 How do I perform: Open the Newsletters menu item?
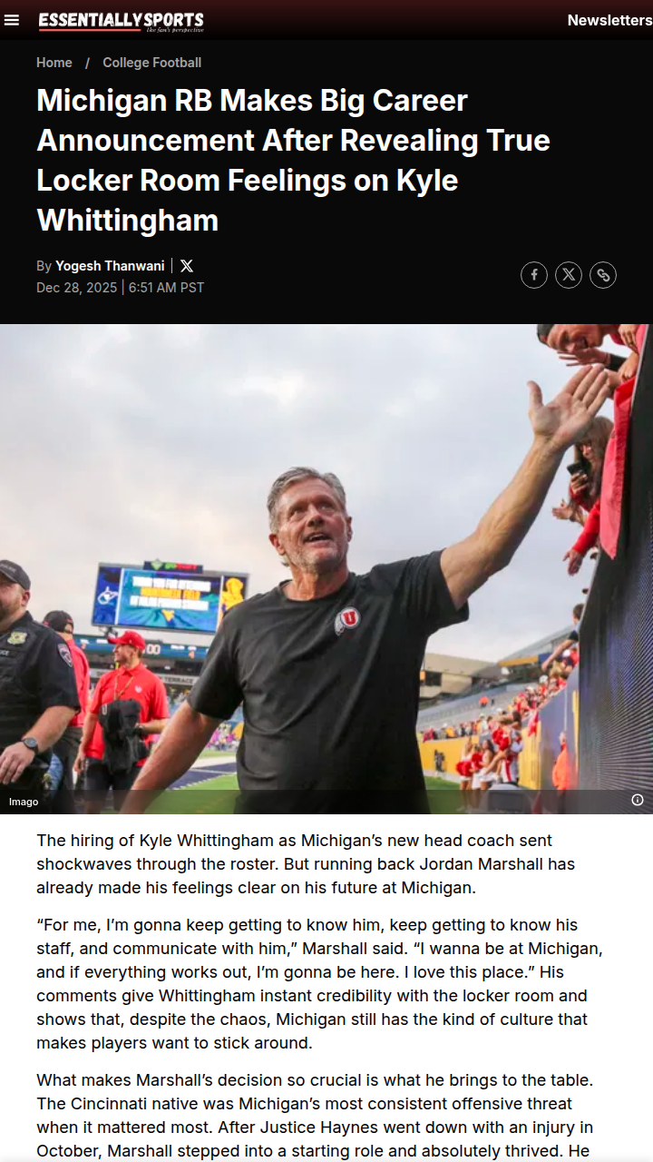click(609, 20)
